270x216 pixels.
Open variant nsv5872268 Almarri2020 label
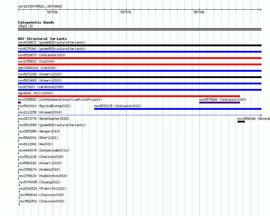point(40,74)
